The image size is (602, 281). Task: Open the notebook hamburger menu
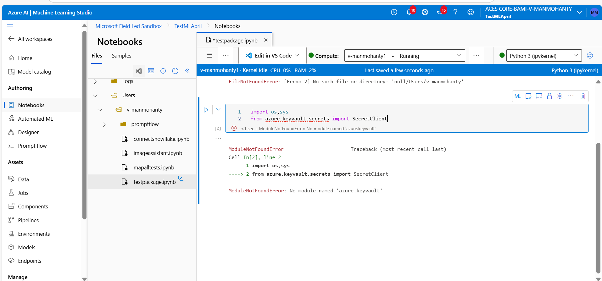pos(209,56)
